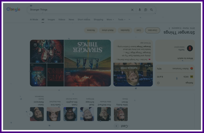
Task: Click the Netflix logo icon
Action: [190, 48]
